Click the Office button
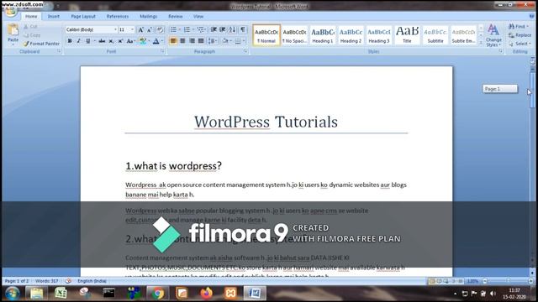 [11, 11]
